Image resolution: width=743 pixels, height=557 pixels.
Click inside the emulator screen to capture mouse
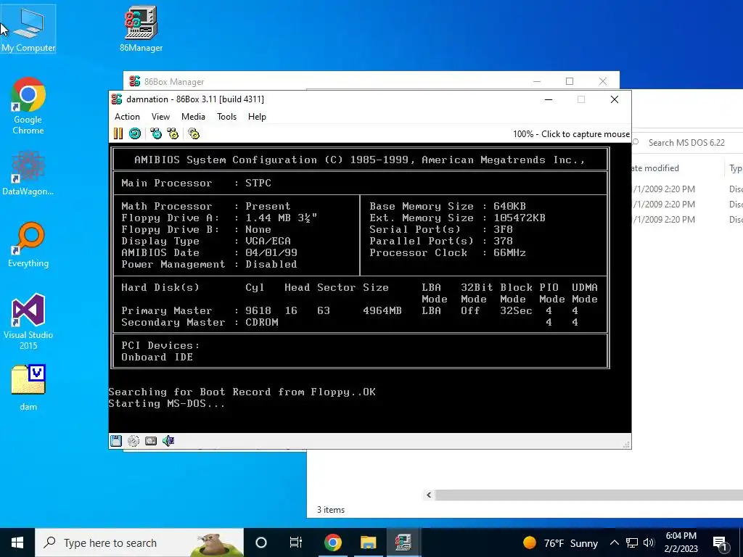[369, 288]
